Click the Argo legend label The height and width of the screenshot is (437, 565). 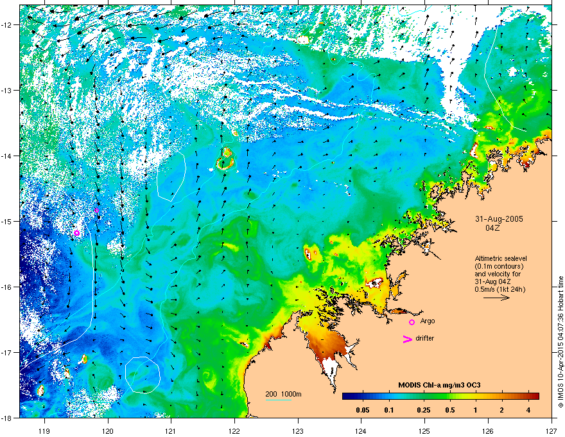coord(428,321)
